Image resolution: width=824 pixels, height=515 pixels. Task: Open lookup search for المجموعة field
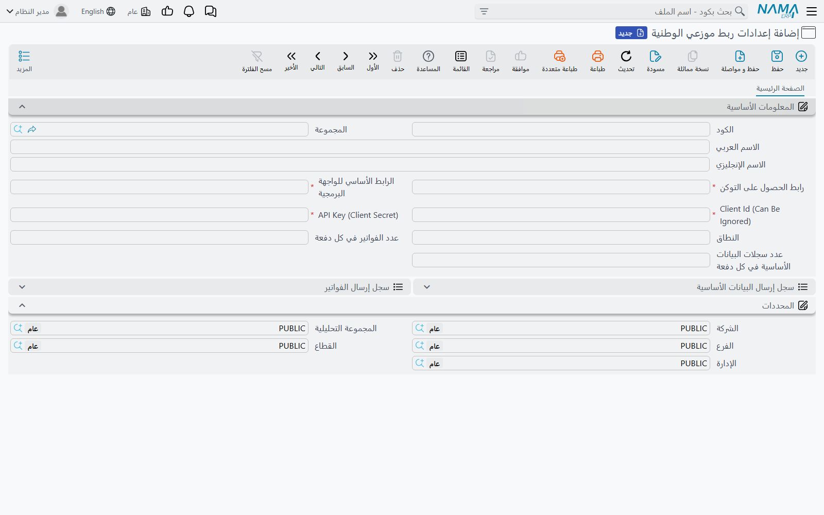[18, 129]
